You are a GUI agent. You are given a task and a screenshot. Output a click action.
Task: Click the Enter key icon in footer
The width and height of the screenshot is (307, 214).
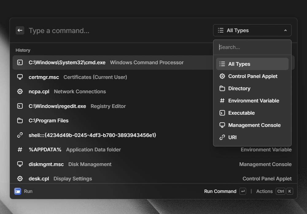point(243,191)
